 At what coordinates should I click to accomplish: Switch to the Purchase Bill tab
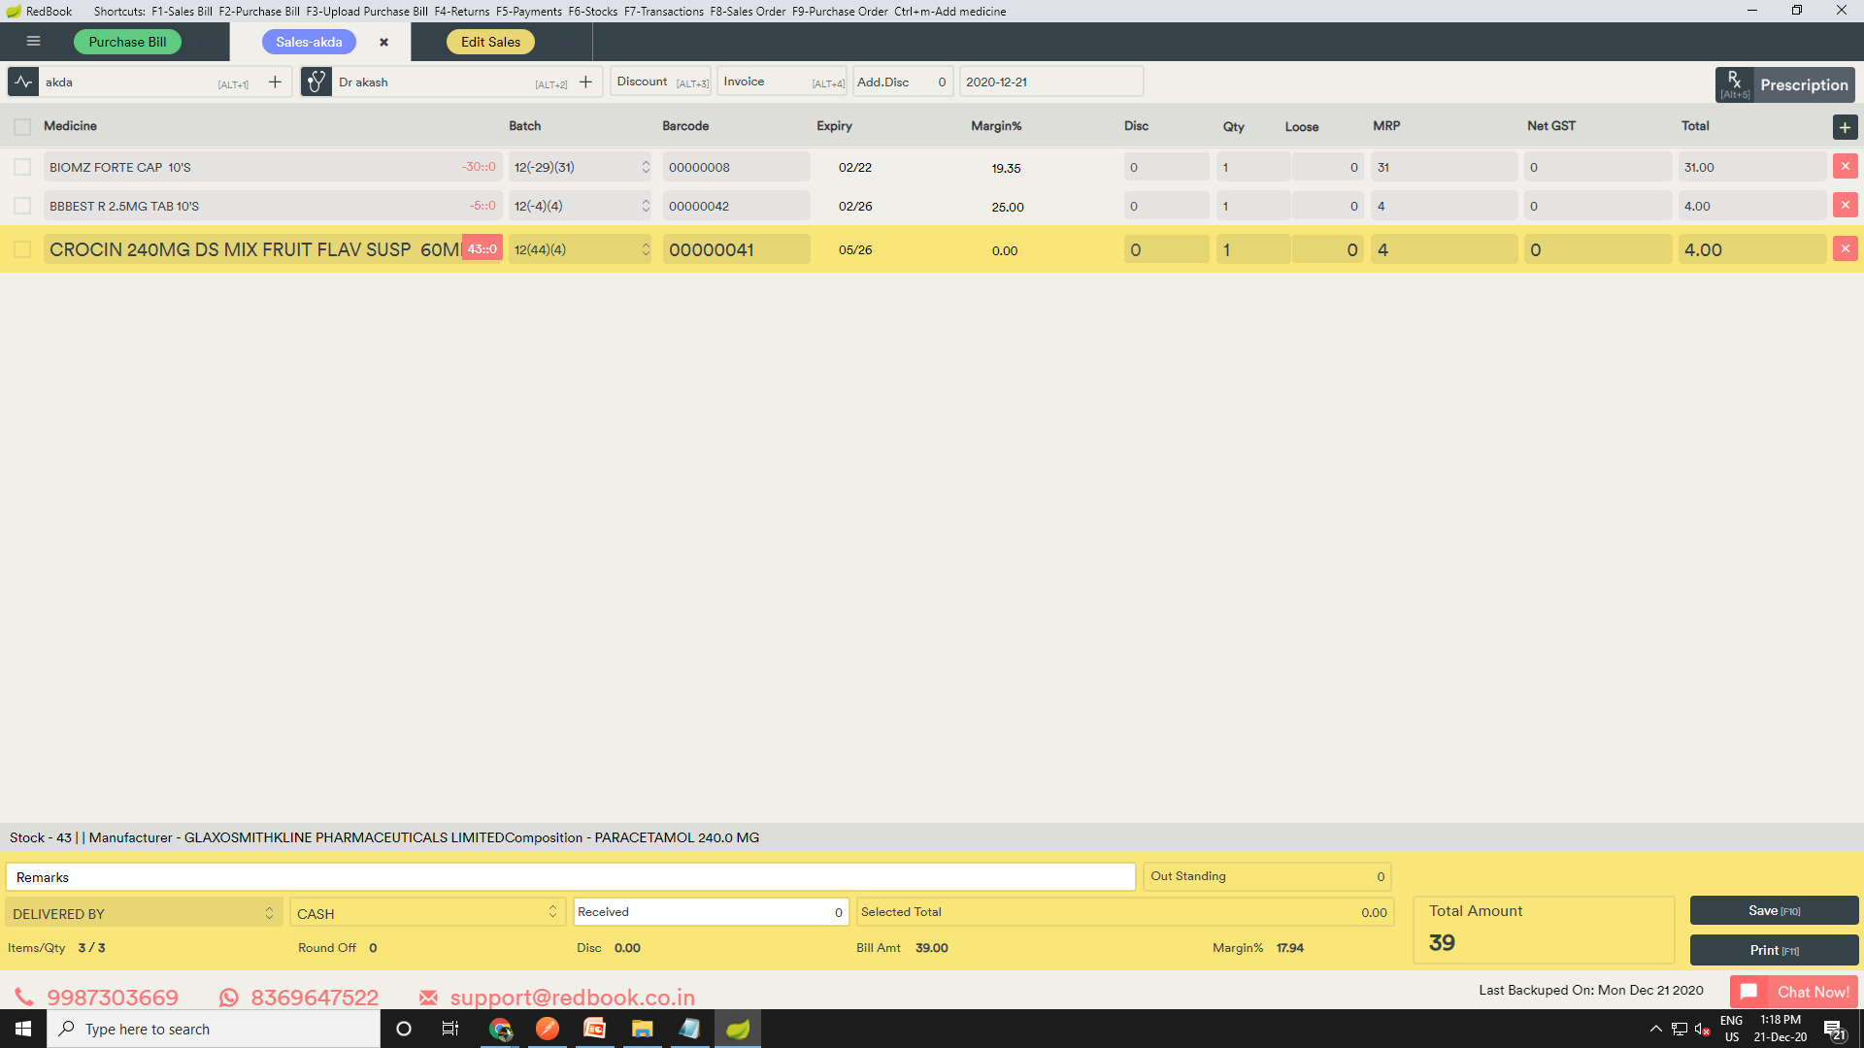[x=127, y=42]
